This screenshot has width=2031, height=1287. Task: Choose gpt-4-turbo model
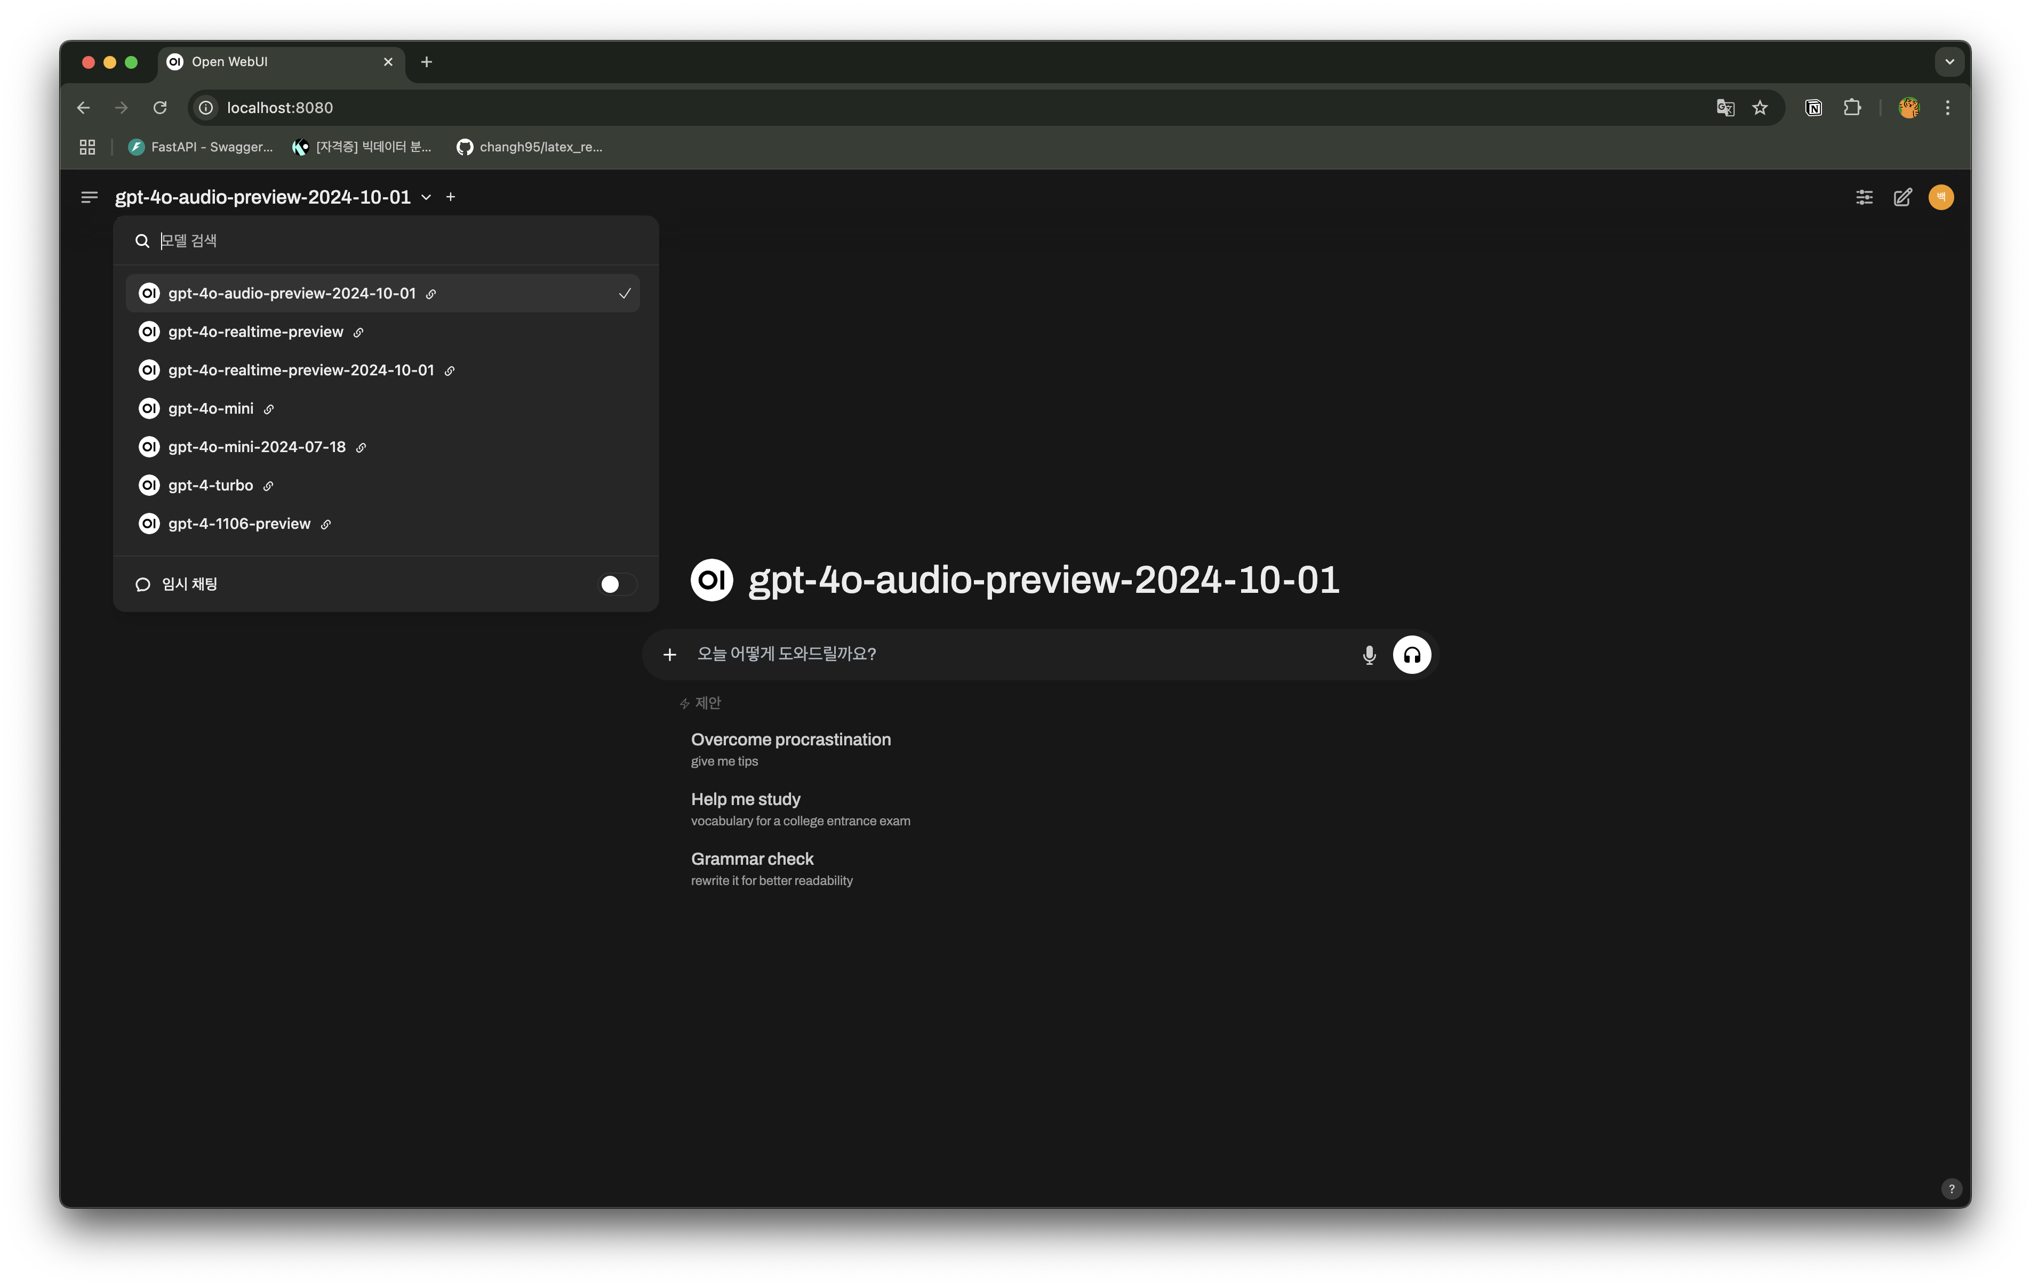pyautogui.click(x=383, y=486)
